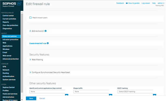This screenshot has height=101, width=166.
Task: Open the Shape traffic dropdown
Action: (91, 92)
